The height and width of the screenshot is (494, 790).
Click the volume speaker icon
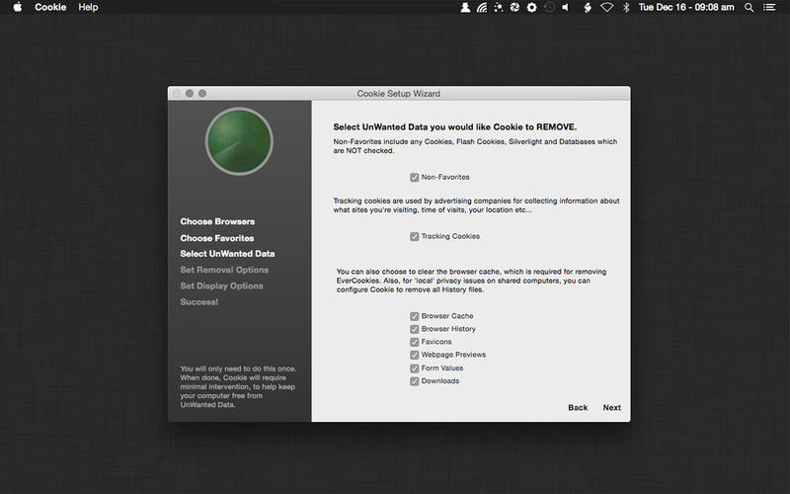point(566,7)
